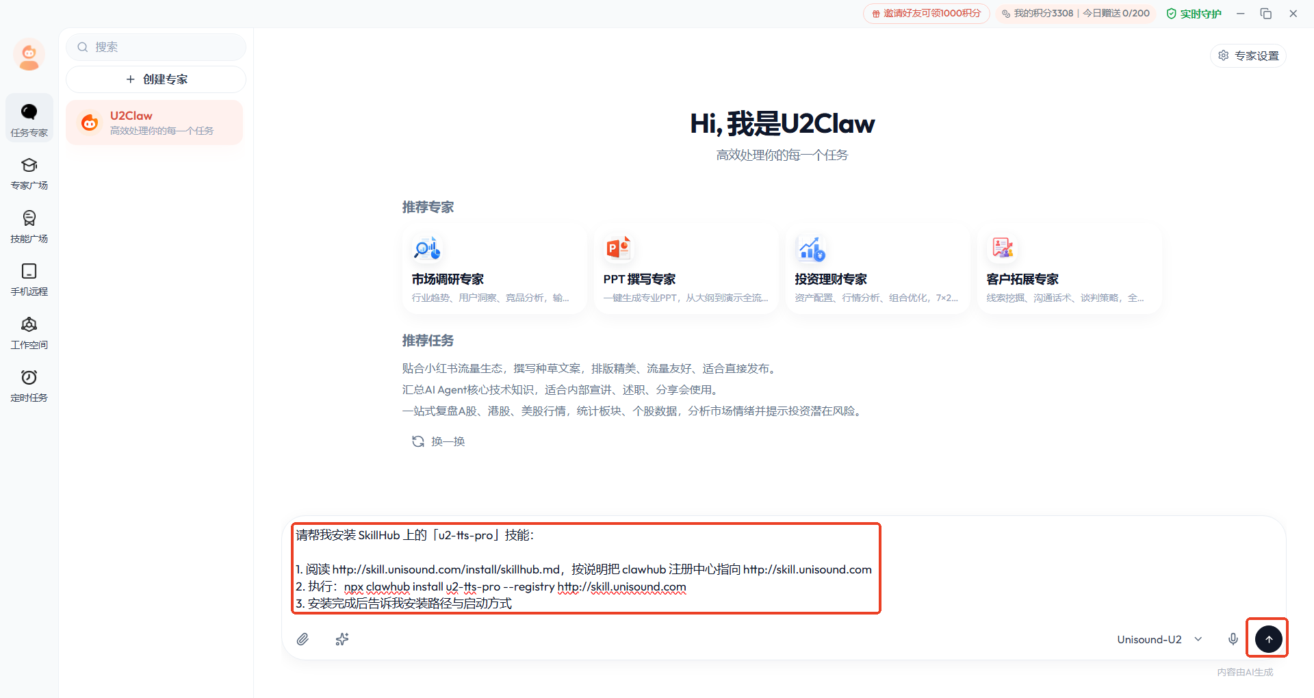Select the AI Agent核心技术知识 task
This screenshot has width=1314, height=698.
(562, 389)
